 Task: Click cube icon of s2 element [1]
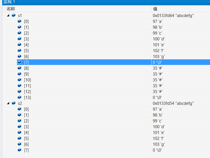[19, 115]
